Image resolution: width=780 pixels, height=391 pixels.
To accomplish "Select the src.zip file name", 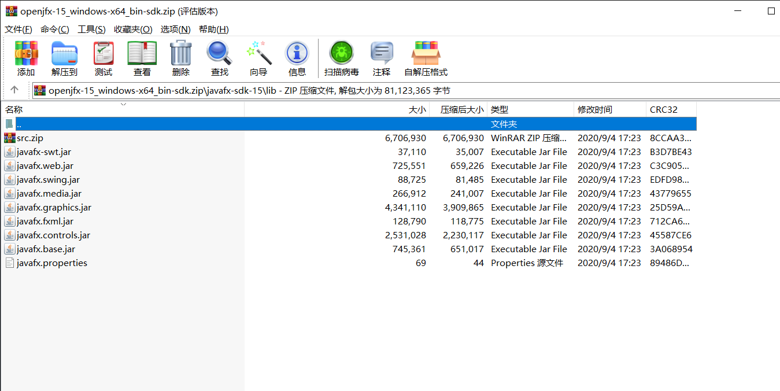I will coord(30,138).
